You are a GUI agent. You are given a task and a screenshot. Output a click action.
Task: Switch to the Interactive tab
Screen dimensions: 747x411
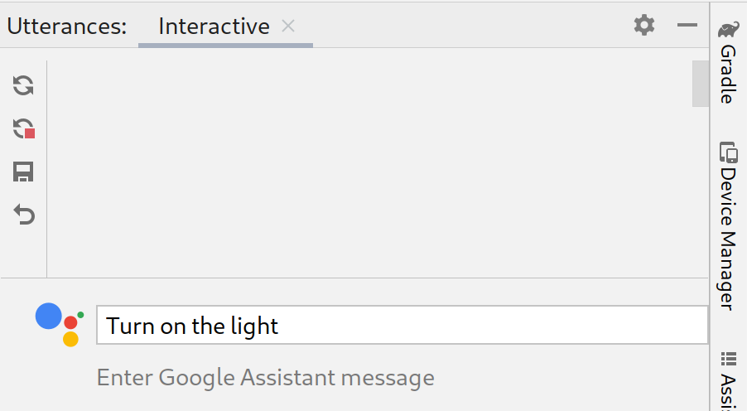(214, 27)
